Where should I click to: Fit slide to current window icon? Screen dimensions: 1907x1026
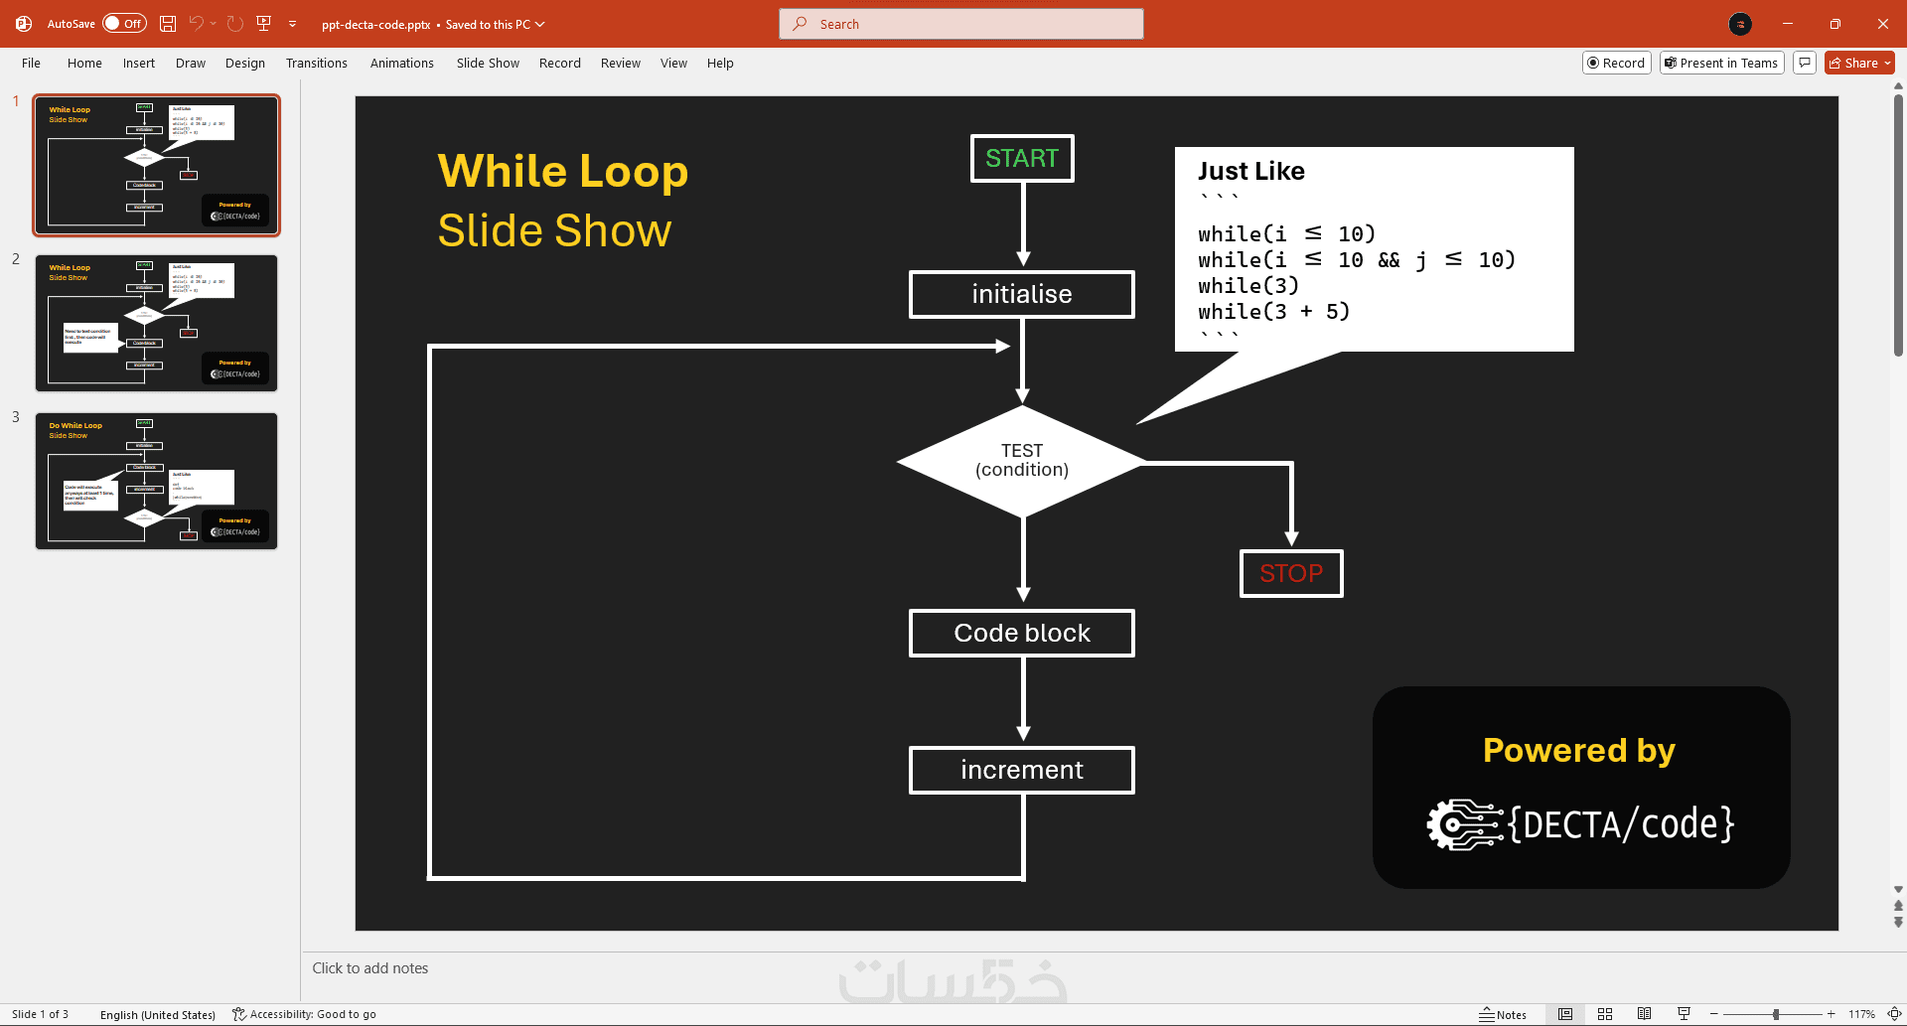[1894, 1014]
